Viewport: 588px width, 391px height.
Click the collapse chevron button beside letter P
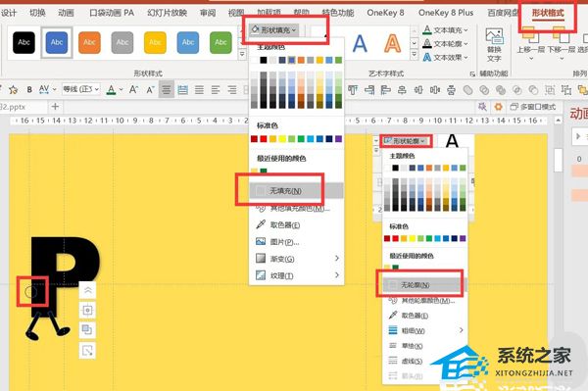coord(87,290)
